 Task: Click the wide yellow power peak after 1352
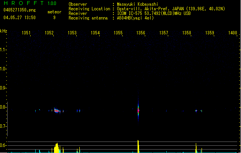click(57, 148)
